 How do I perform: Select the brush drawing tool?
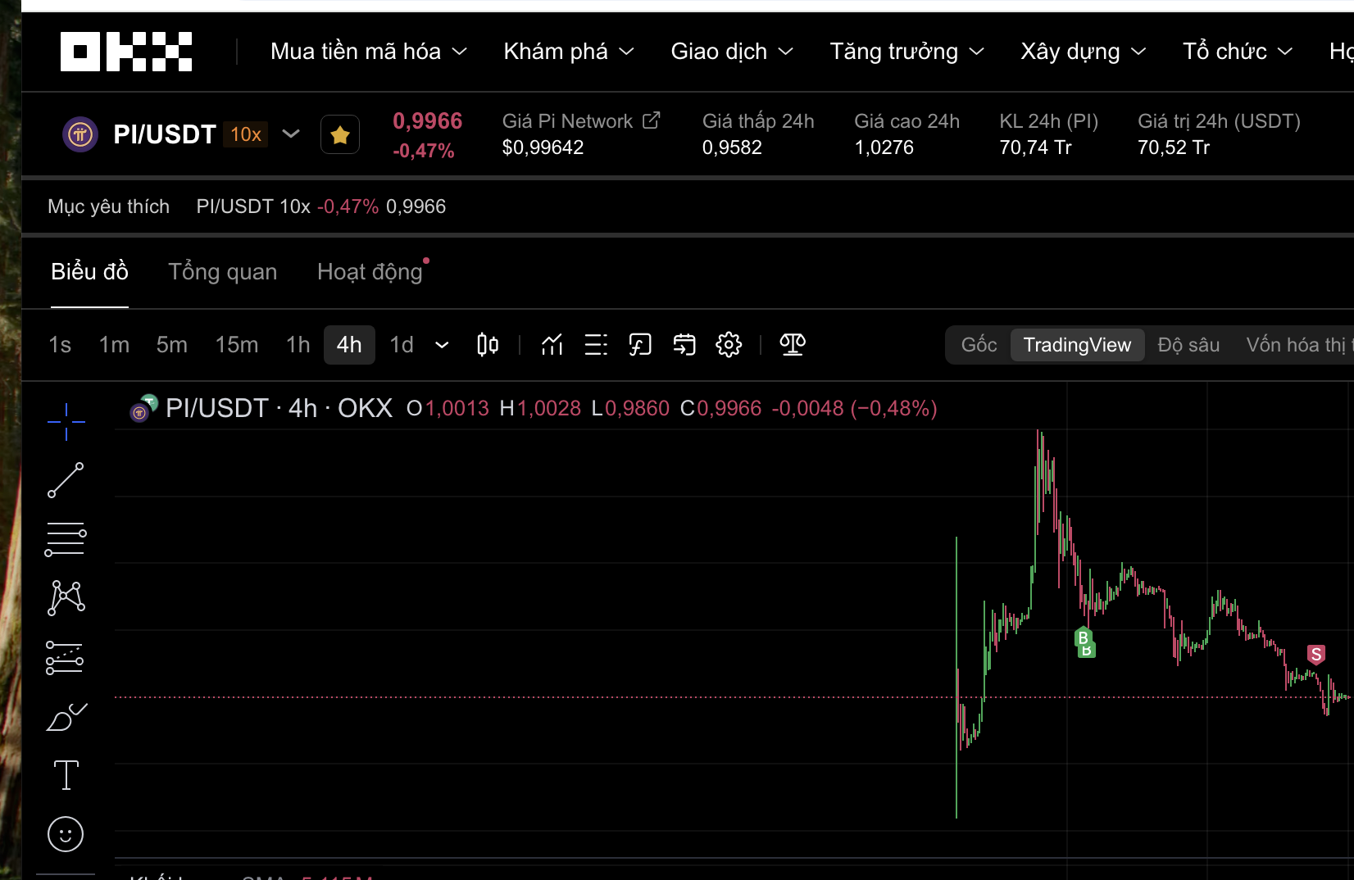tap(66, 717)
